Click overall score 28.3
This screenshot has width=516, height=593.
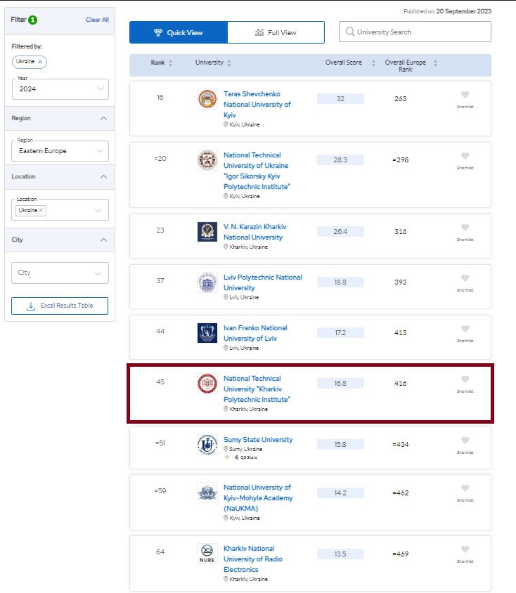tap(340, 160)
